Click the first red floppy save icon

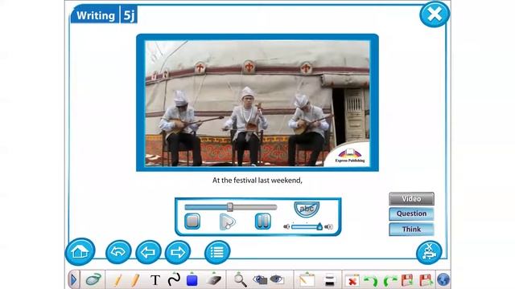pyautogui.click(x=407, y=280)
